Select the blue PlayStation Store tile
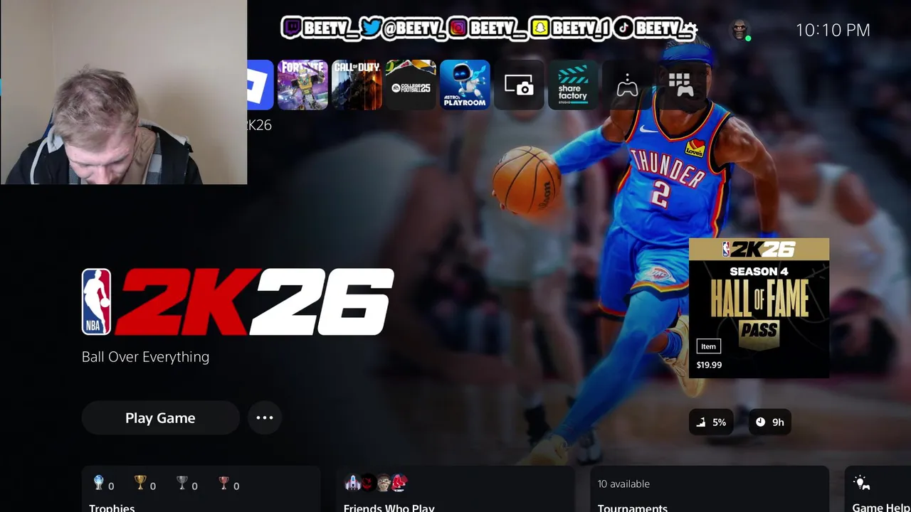Viewport: 911px width, 512px height. 260,85
